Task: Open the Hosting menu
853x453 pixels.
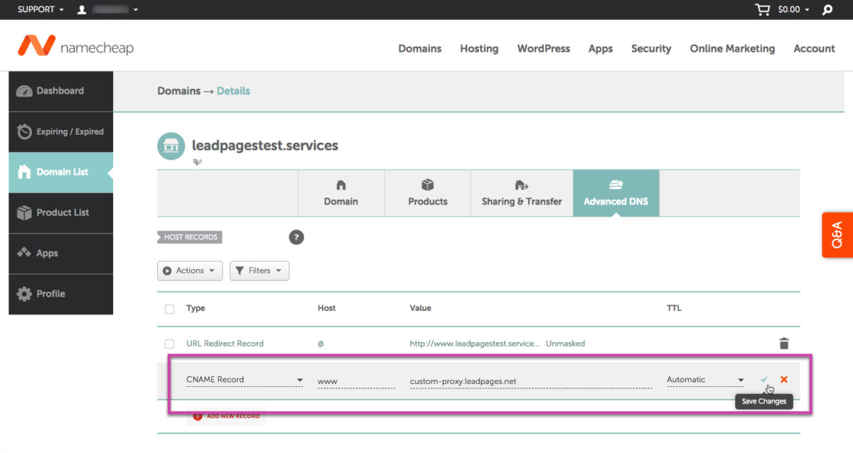Action: pos(479,48)
